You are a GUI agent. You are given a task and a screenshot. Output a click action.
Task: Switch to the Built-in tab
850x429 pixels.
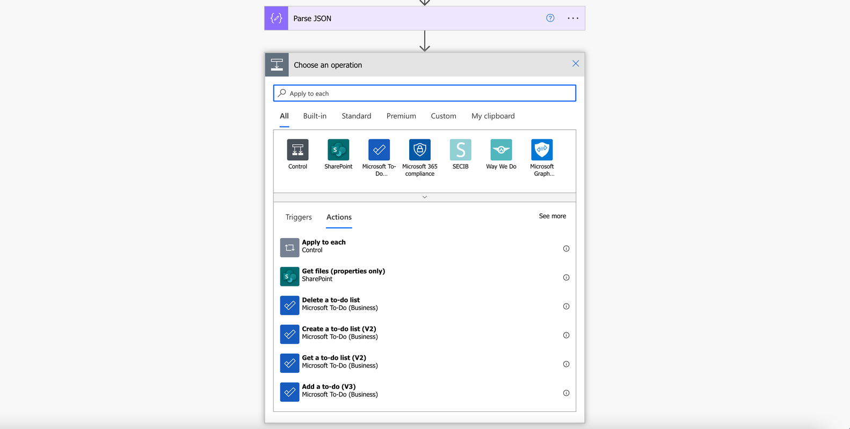[x=315, y=116]
